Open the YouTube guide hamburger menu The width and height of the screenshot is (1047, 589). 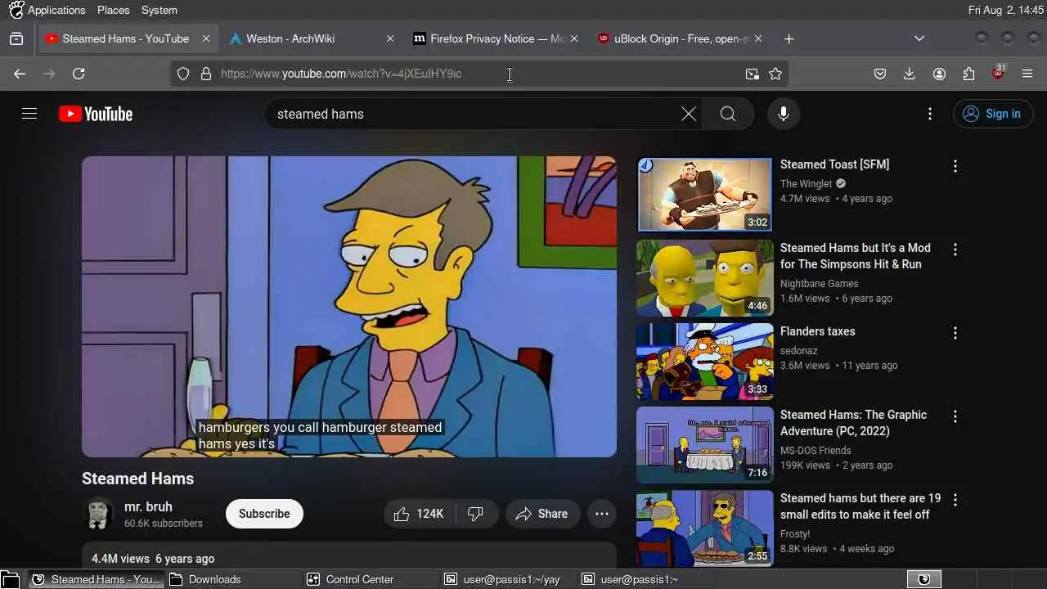point(29,114)
